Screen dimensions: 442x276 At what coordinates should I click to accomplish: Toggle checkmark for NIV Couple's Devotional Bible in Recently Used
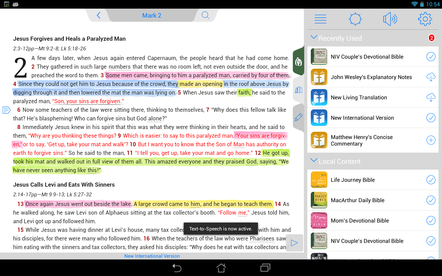point(431,57)
